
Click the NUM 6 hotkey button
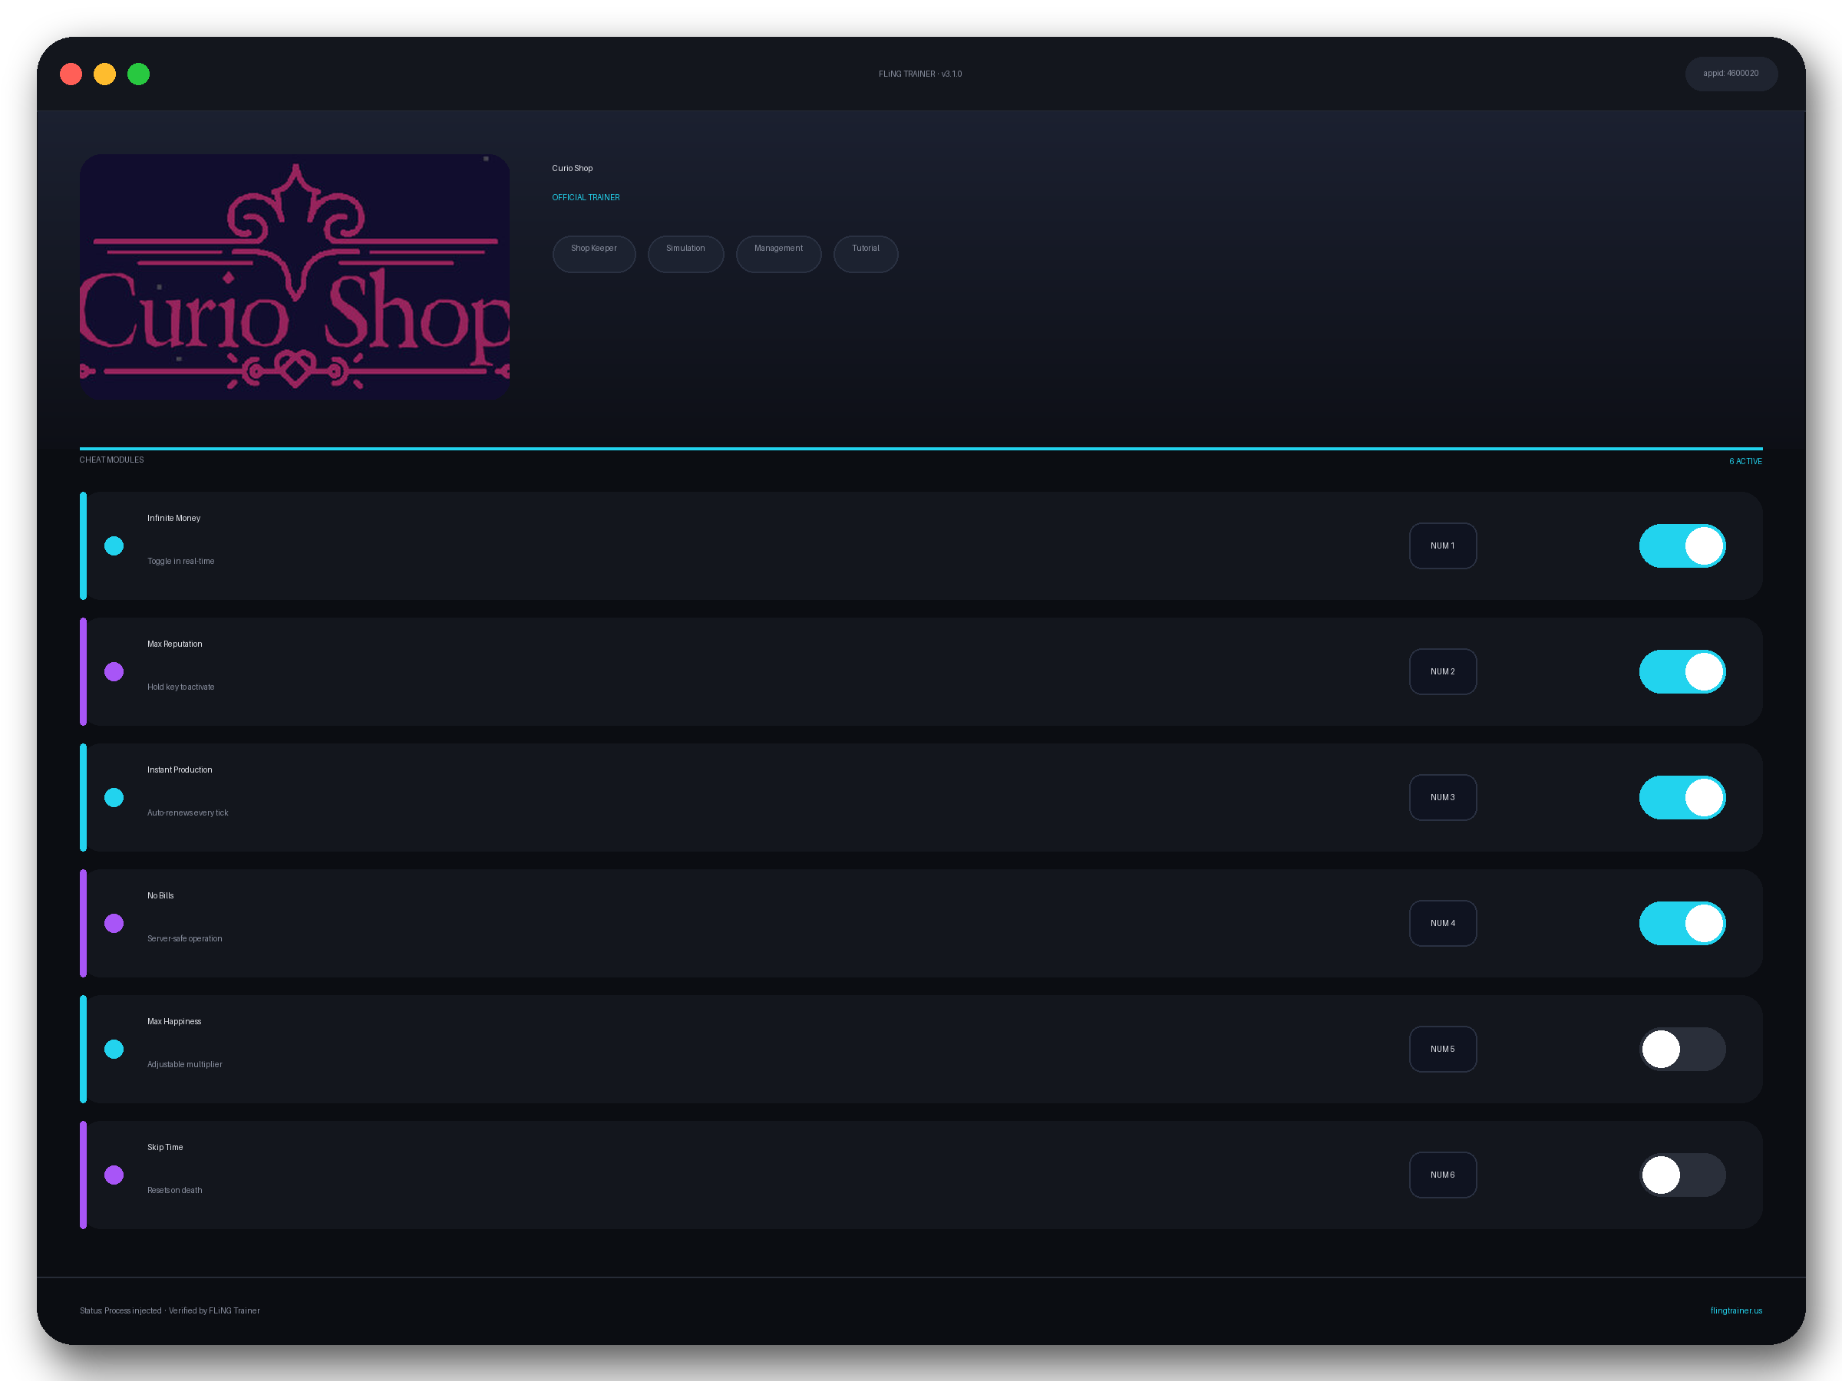(x=1442, y=1175)
